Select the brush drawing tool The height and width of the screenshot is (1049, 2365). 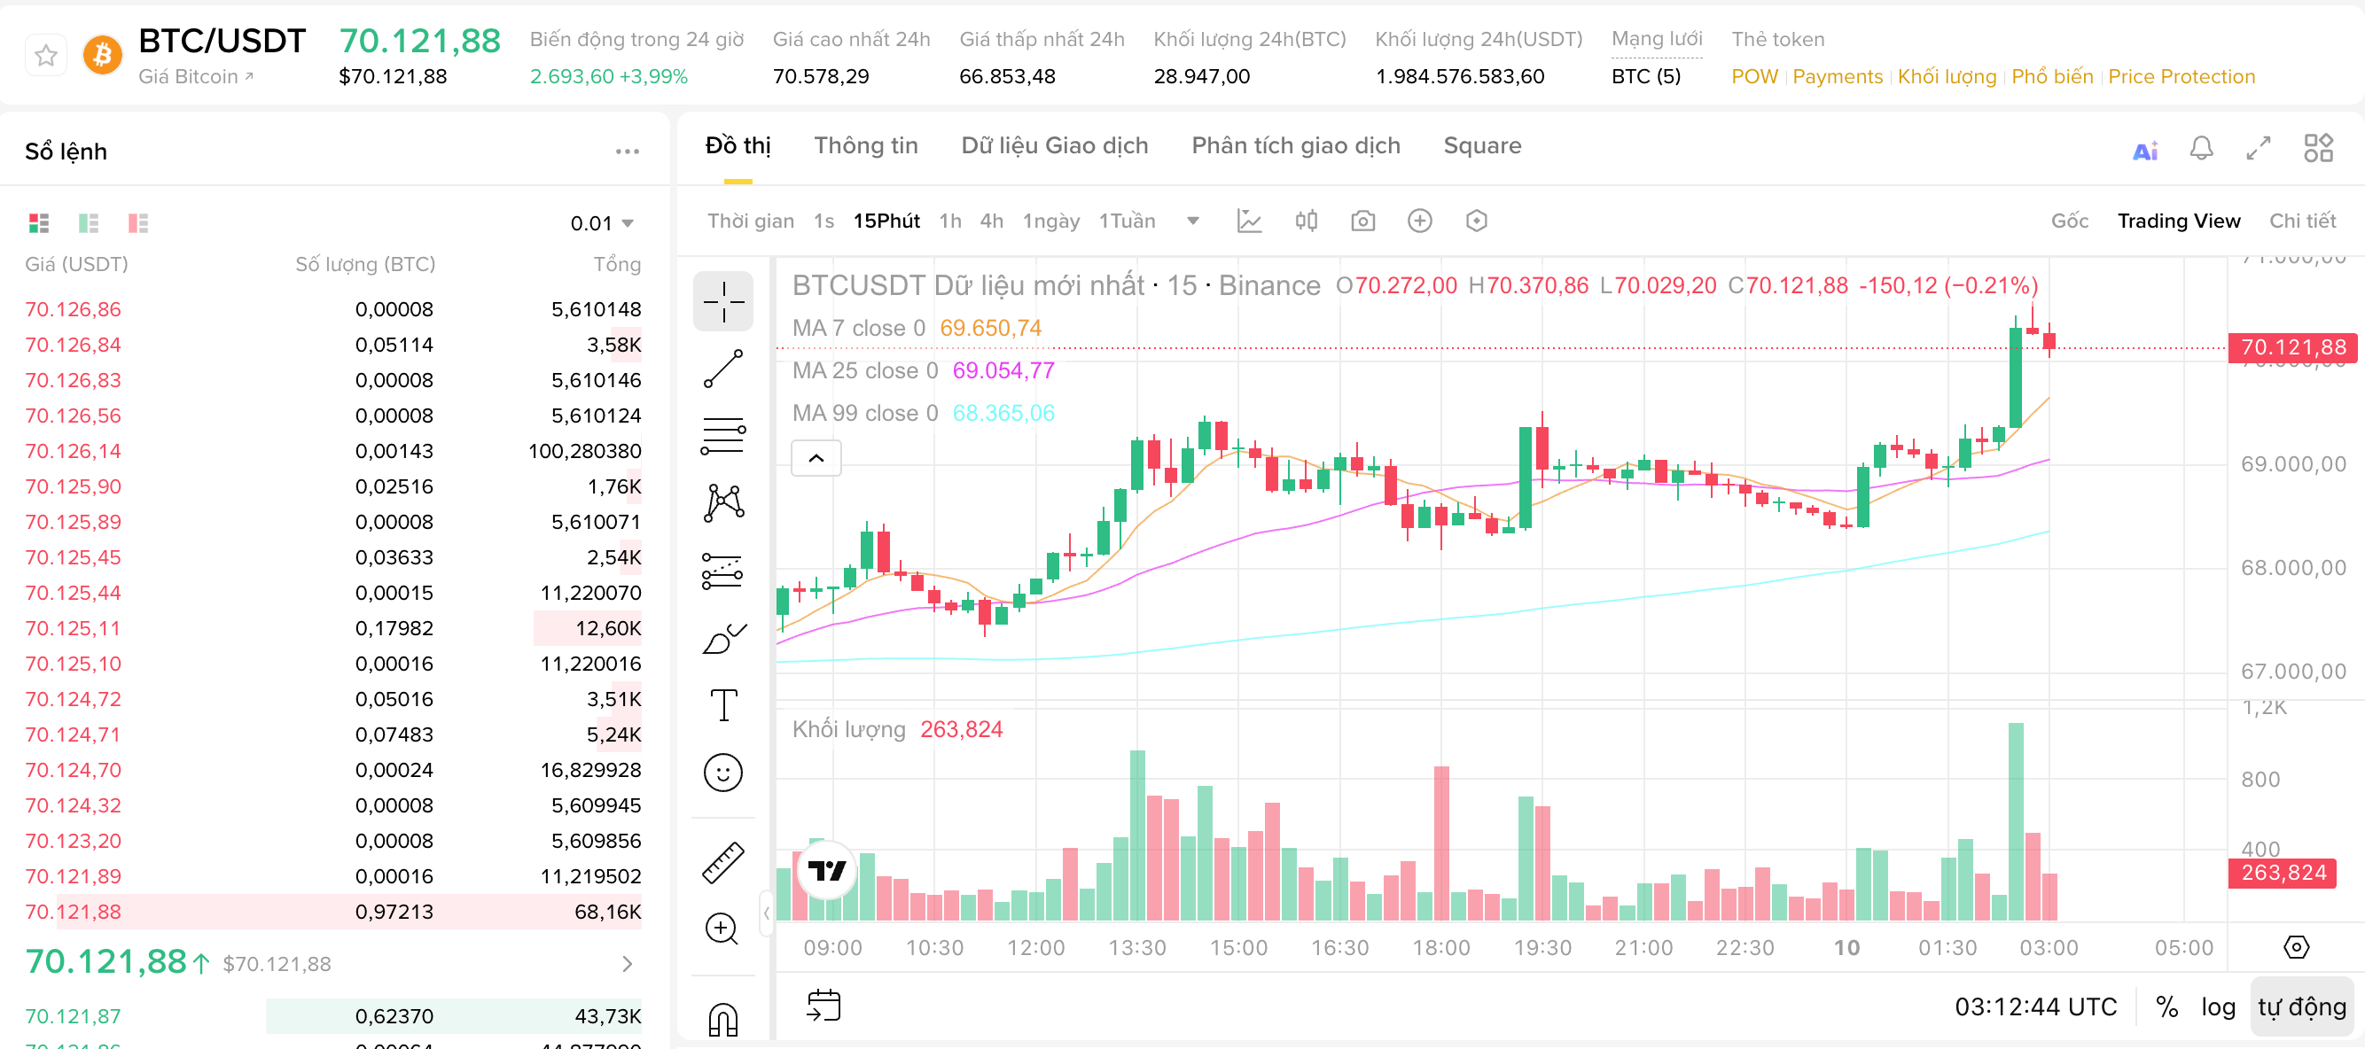722,639
